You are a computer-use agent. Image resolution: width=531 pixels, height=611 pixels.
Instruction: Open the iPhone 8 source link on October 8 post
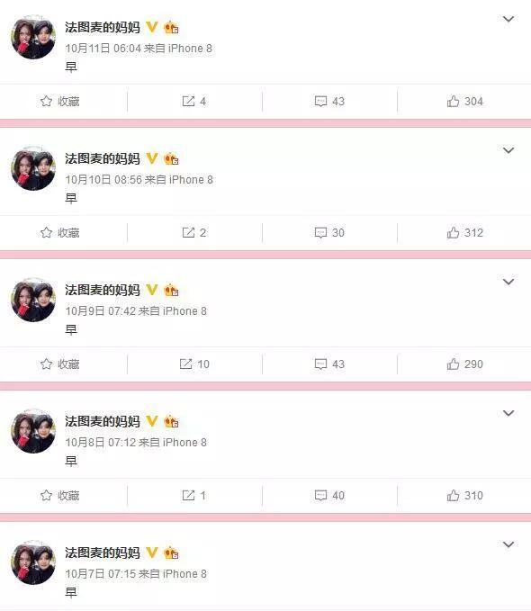point(184,442)
